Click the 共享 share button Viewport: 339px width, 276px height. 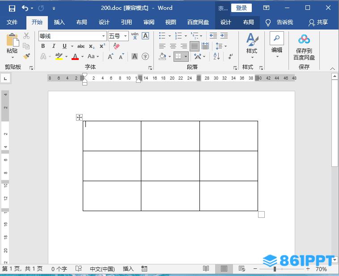pos(318,22)
